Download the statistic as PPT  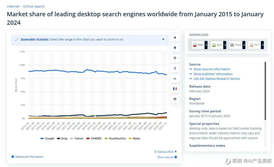(x=254, y=45)
